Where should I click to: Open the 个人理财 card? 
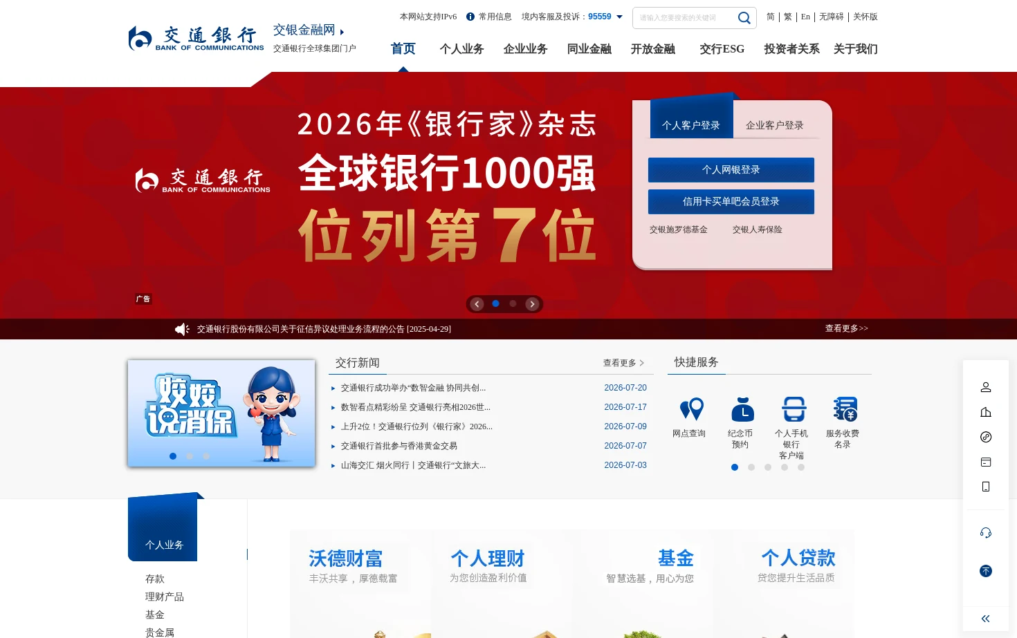[x=502, y=584]
